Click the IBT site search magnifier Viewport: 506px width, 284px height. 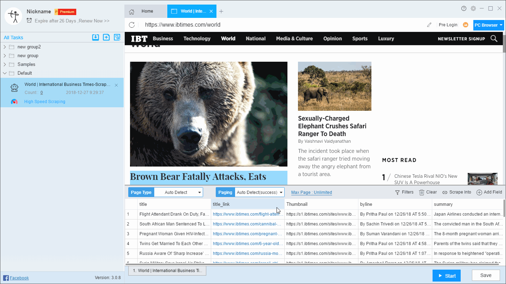pos(494,39)
